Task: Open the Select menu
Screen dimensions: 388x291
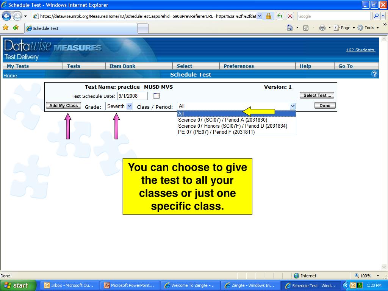Action: coord(185,66)
